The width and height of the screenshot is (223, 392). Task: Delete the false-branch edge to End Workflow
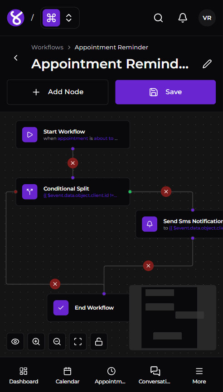(x=55, y=284)
